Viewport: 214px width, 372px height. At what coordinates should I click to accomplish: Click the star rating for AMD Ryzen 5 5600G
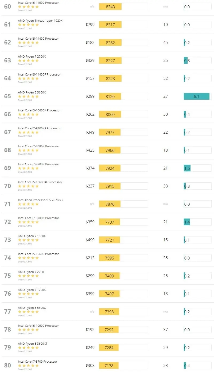(x=28, y=311)
